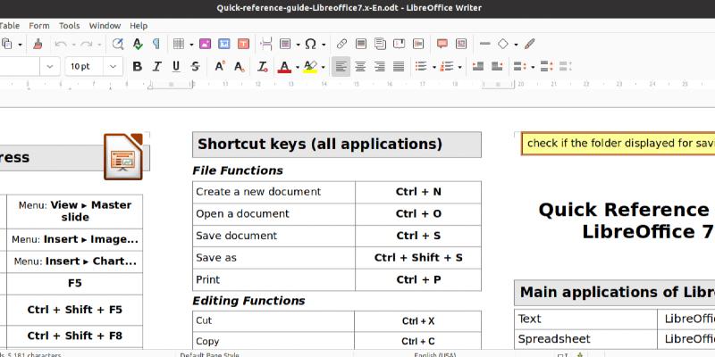The height and width of the screenshot is (357, 715).
Task: Click the Find & Replace icon
Action: click(119, 44)
